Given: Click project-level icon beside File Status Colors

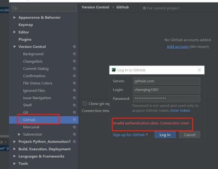Looking at the screenshot, I should [74, 83].
